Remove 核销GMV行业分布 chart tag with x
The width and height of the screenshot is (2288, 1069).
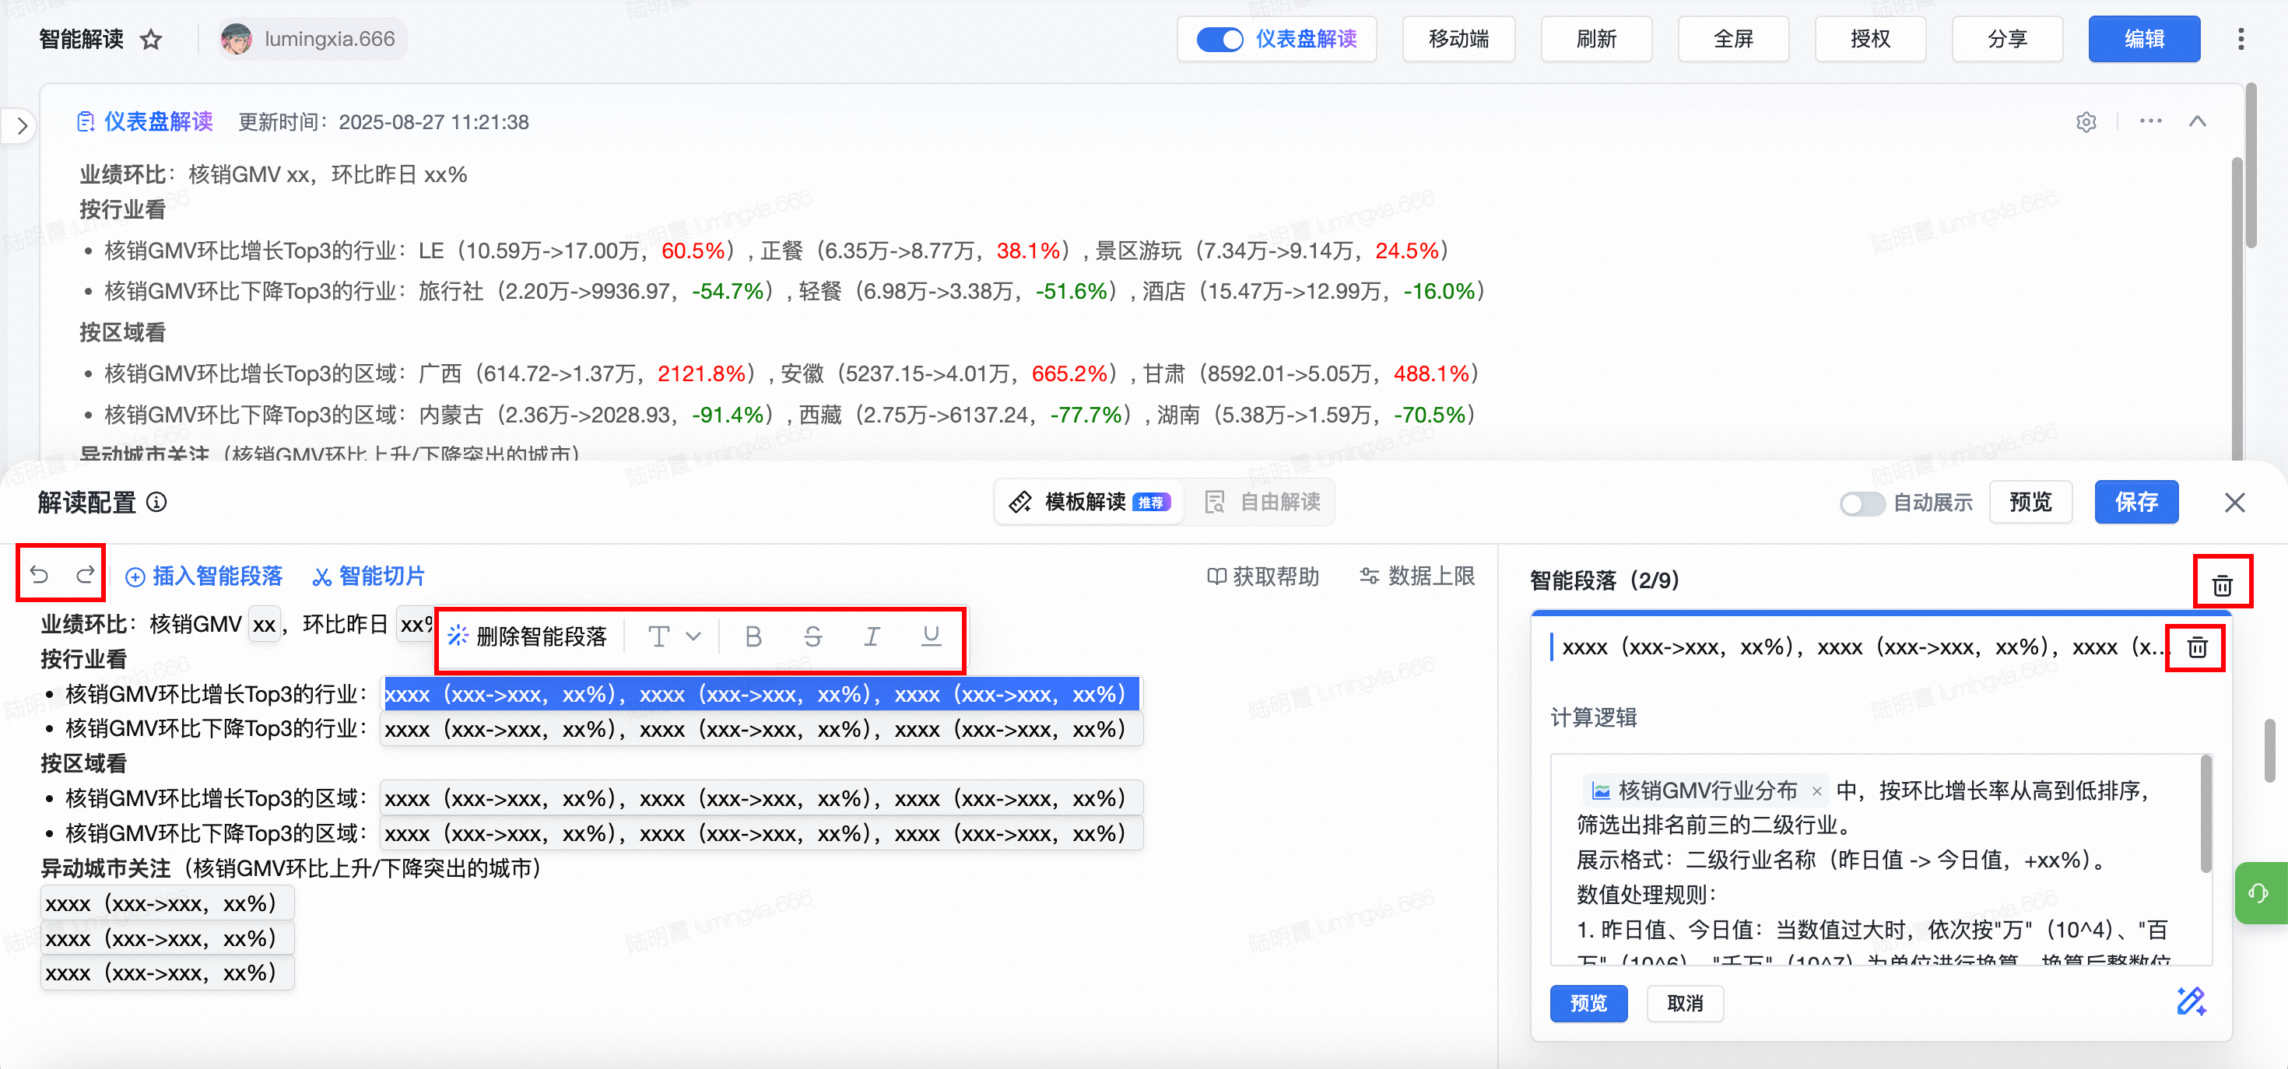pyautogui.click(x=1816, y=790)
